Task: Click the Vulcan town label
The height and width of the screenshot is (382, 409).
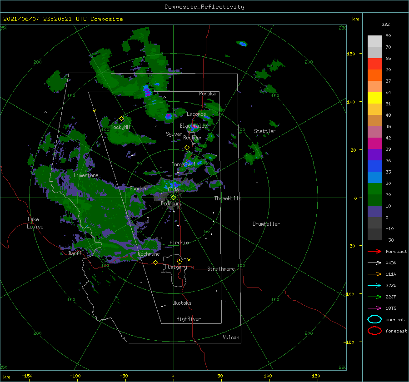Action: pyautogui.click(x=231, y=337)
